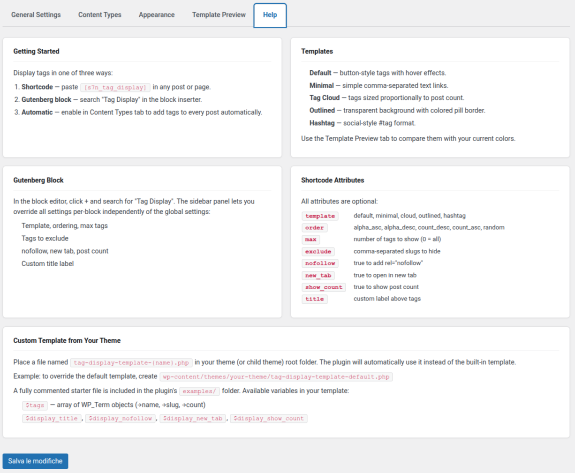The height and width of the screenshot is (473, 575).
Task: Click the wp-content/themes example path code
Action: (x=276, y=377)
